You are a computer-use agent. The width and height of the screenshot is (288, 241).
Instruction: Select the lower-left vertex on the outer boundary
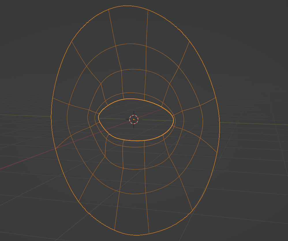pos(78,202)
